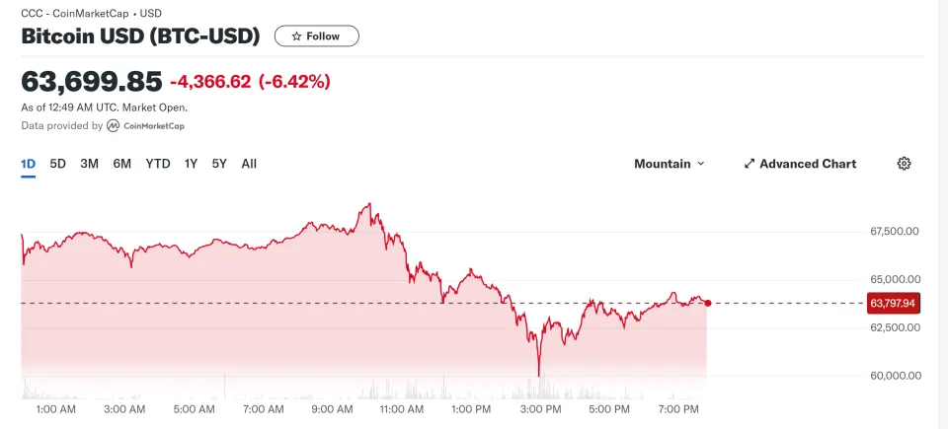Click the star icon in Follow button
This screenshot has width=948, height=429.
click(296, 36)
